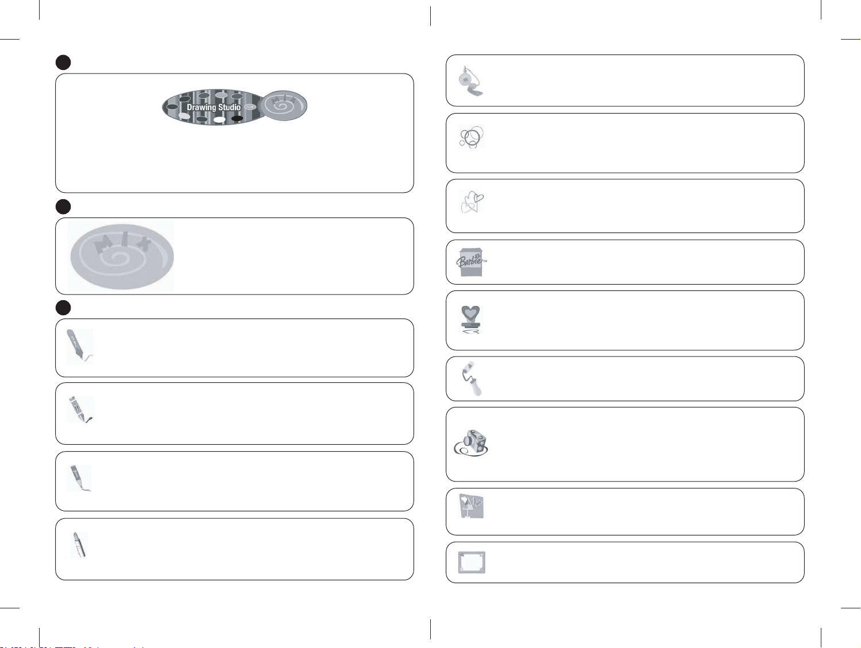Screen dimensions: 861x648
Task: Click the large MIX swirl palette
Action: (121, 256)
